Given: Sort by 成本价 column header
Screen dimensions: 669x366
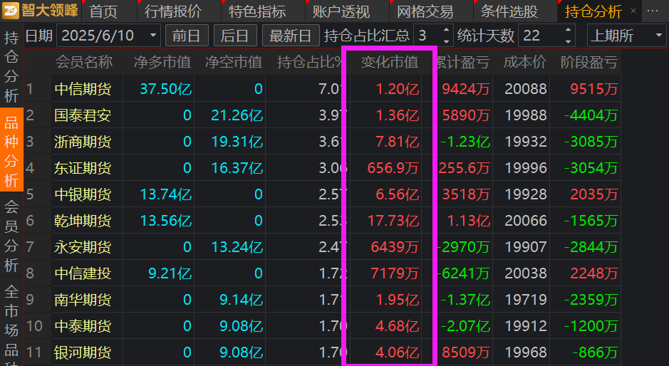Looking at the screenshot, I should 525,62.
